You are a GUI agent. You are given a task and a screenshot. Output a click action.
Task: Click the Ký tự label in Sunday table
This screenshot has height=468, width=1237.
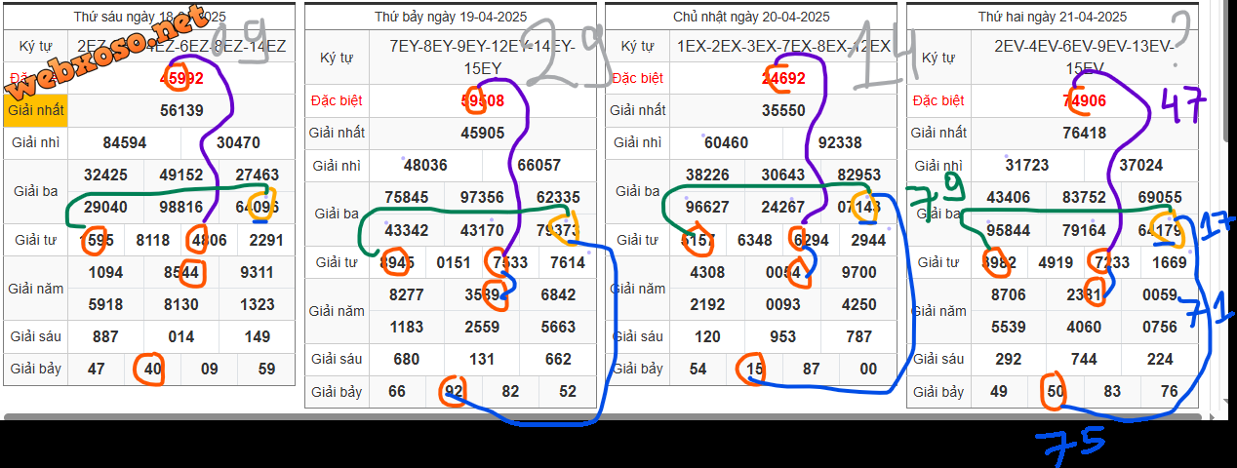[637, 46]
